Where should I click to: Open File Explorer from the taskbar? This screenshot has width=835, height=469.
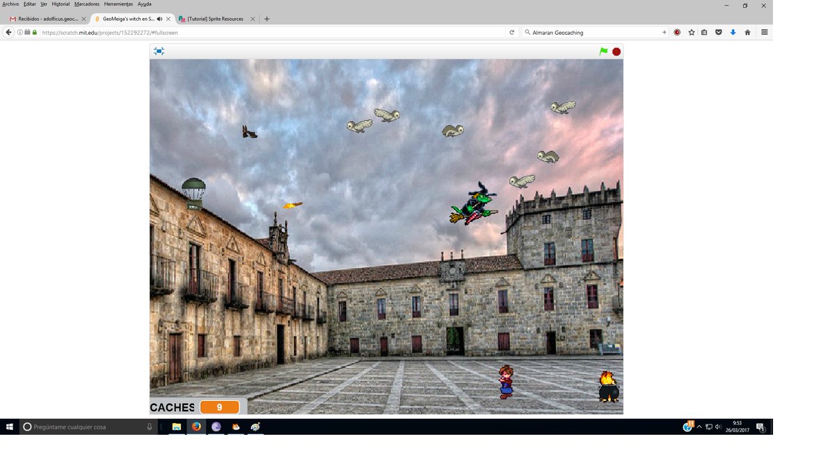(x=177, y=427)
